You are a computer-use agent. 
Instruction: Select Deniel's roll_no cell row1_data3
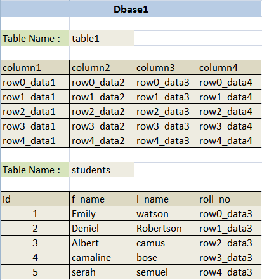coord(229,228)
